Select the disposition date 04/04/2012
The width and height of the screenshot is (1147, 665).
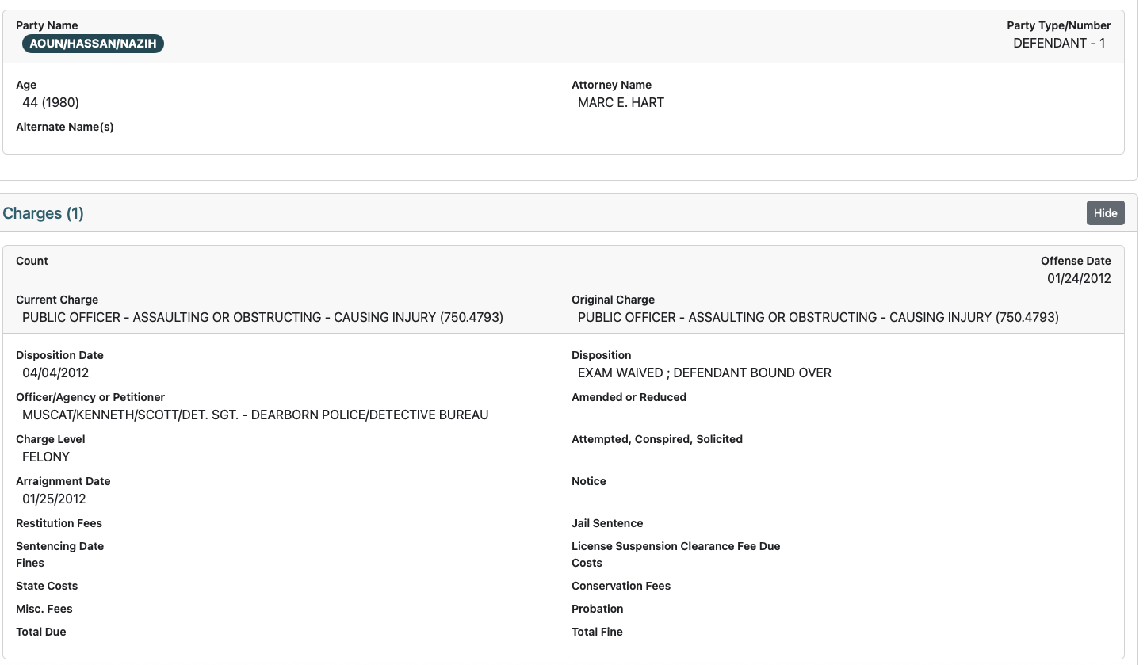coord(55,373)
